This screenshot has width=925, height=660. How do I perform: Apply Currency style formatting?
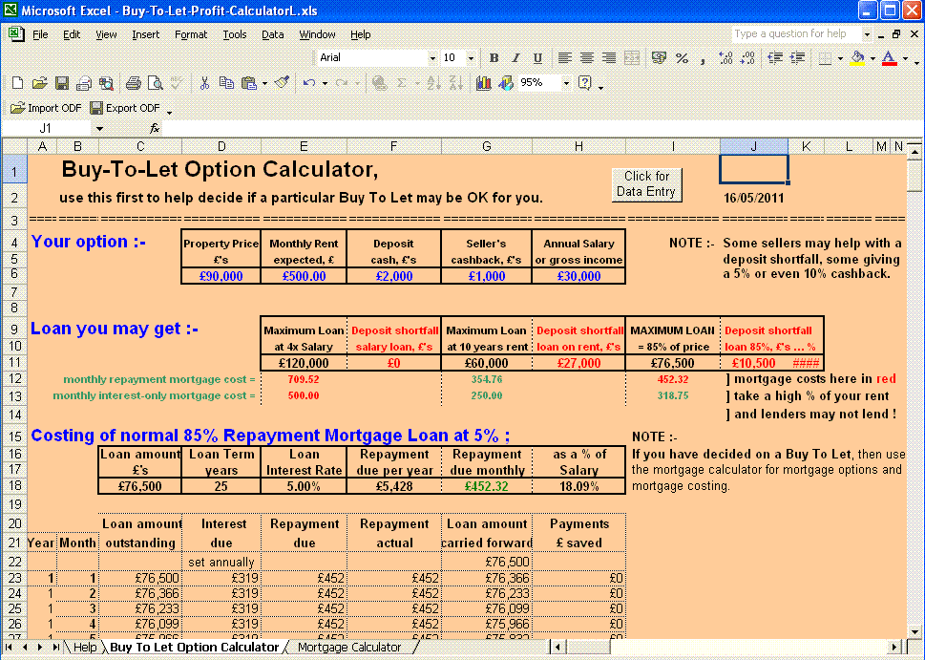[659, 58]
